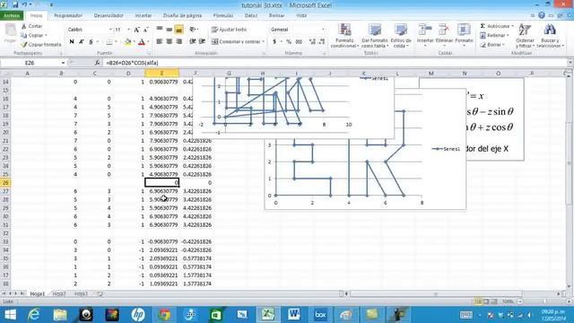Viewport: 574px width, 323px height.
Task: Switch to Diseño de página tab
Action: tap(182, 16)
